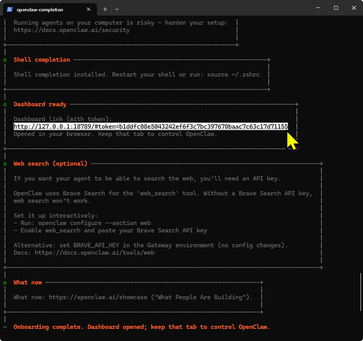Image resolution: width=363 pixels, height=341 pixels.
Task: Click the 'Web search (optional)' heading
Action: click(50, 164)
